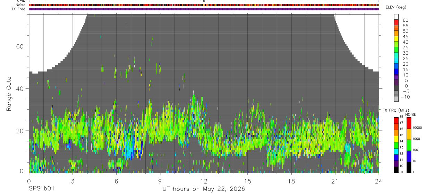The height and width of the screenshot is (196, 426).
Task: Click the cyan segment of the ELEV color bar
Action: (396, 60)
